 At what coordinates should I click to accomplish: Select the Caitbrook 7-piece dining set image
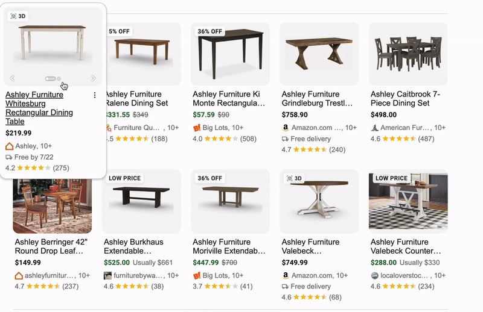408,53
